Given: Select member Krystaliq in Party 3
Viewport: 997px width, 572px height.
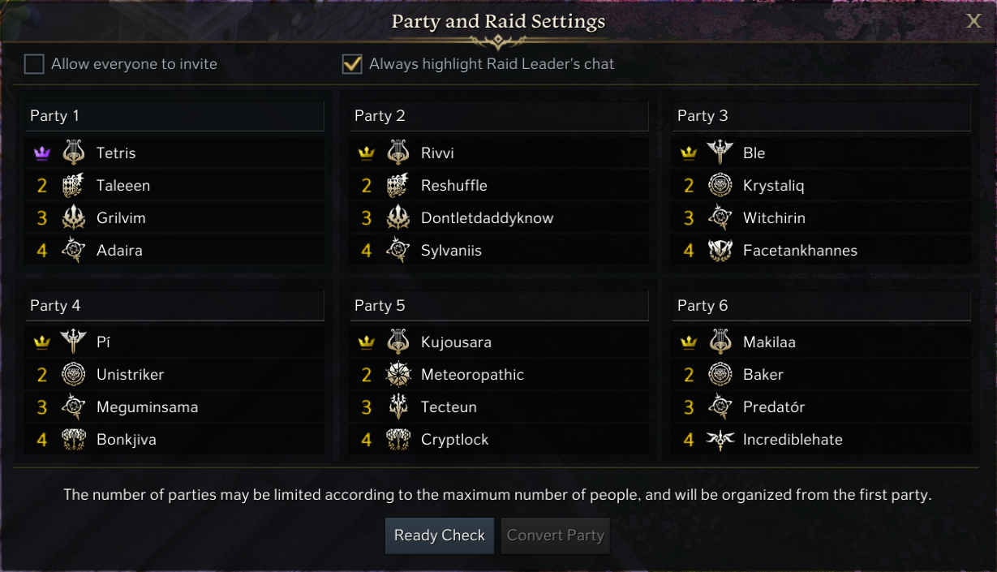Looking at the screenshot, I should tap(773, 186).
